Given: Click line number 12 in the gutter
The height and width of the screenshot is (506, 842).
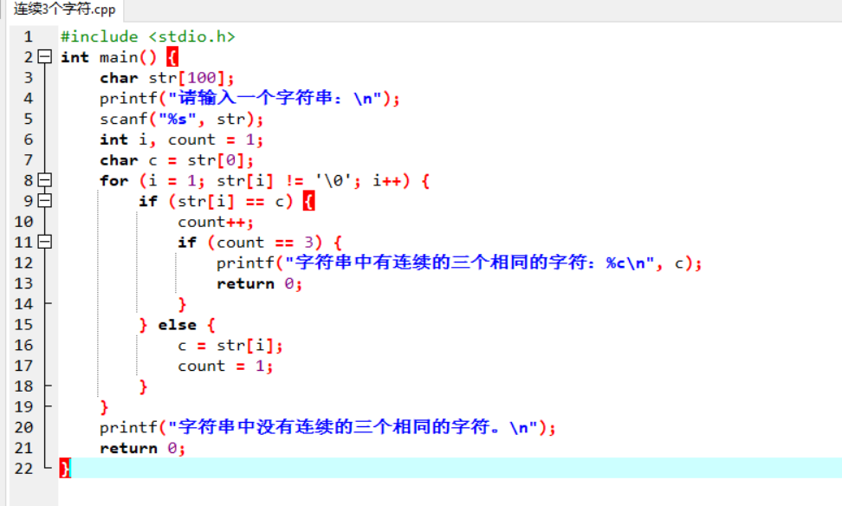Looking at the screenshot, I should coord(23,263).
